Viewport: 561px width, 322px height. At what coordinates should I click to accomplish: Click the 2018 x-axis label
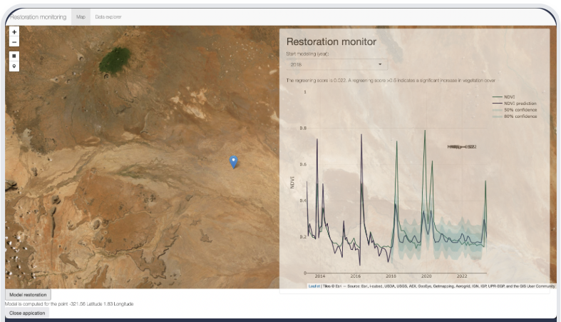click(391, 276)
